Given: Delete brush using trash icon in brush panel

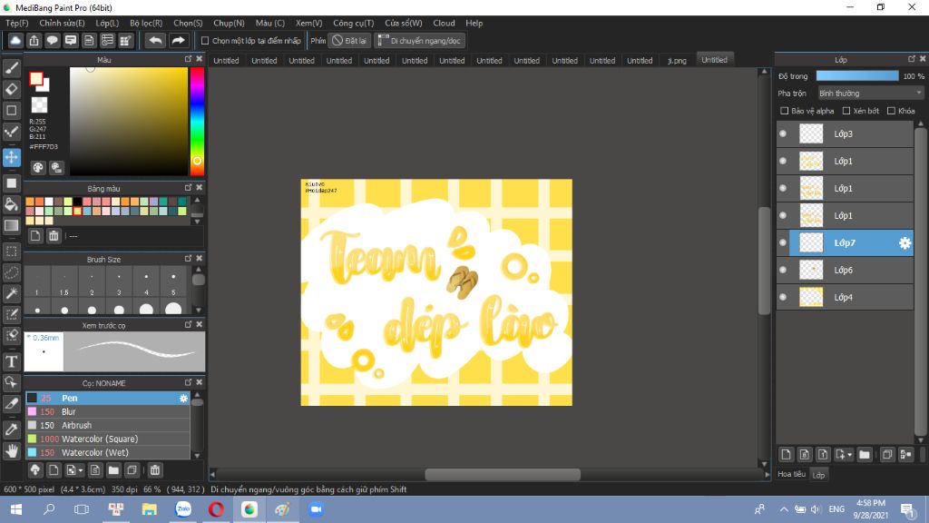Looking at the screenshot, I should click(155, 470).
